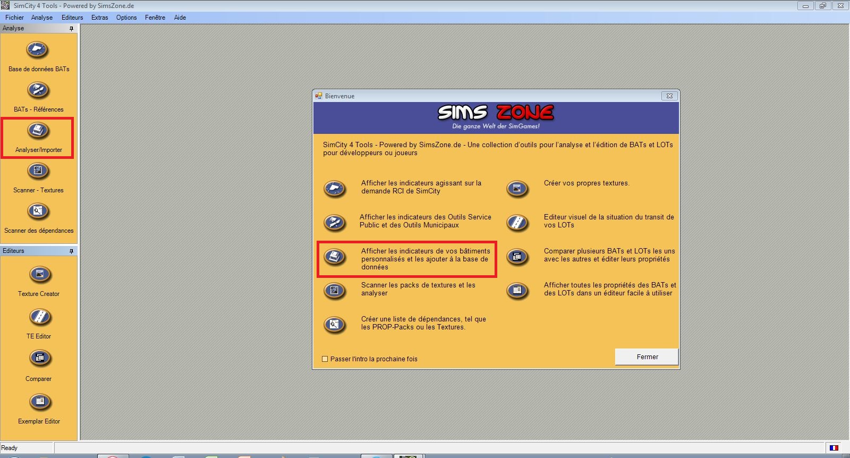Click the Analyse panel header
Viewport: 850px width, 458px height.
(39, 28)
